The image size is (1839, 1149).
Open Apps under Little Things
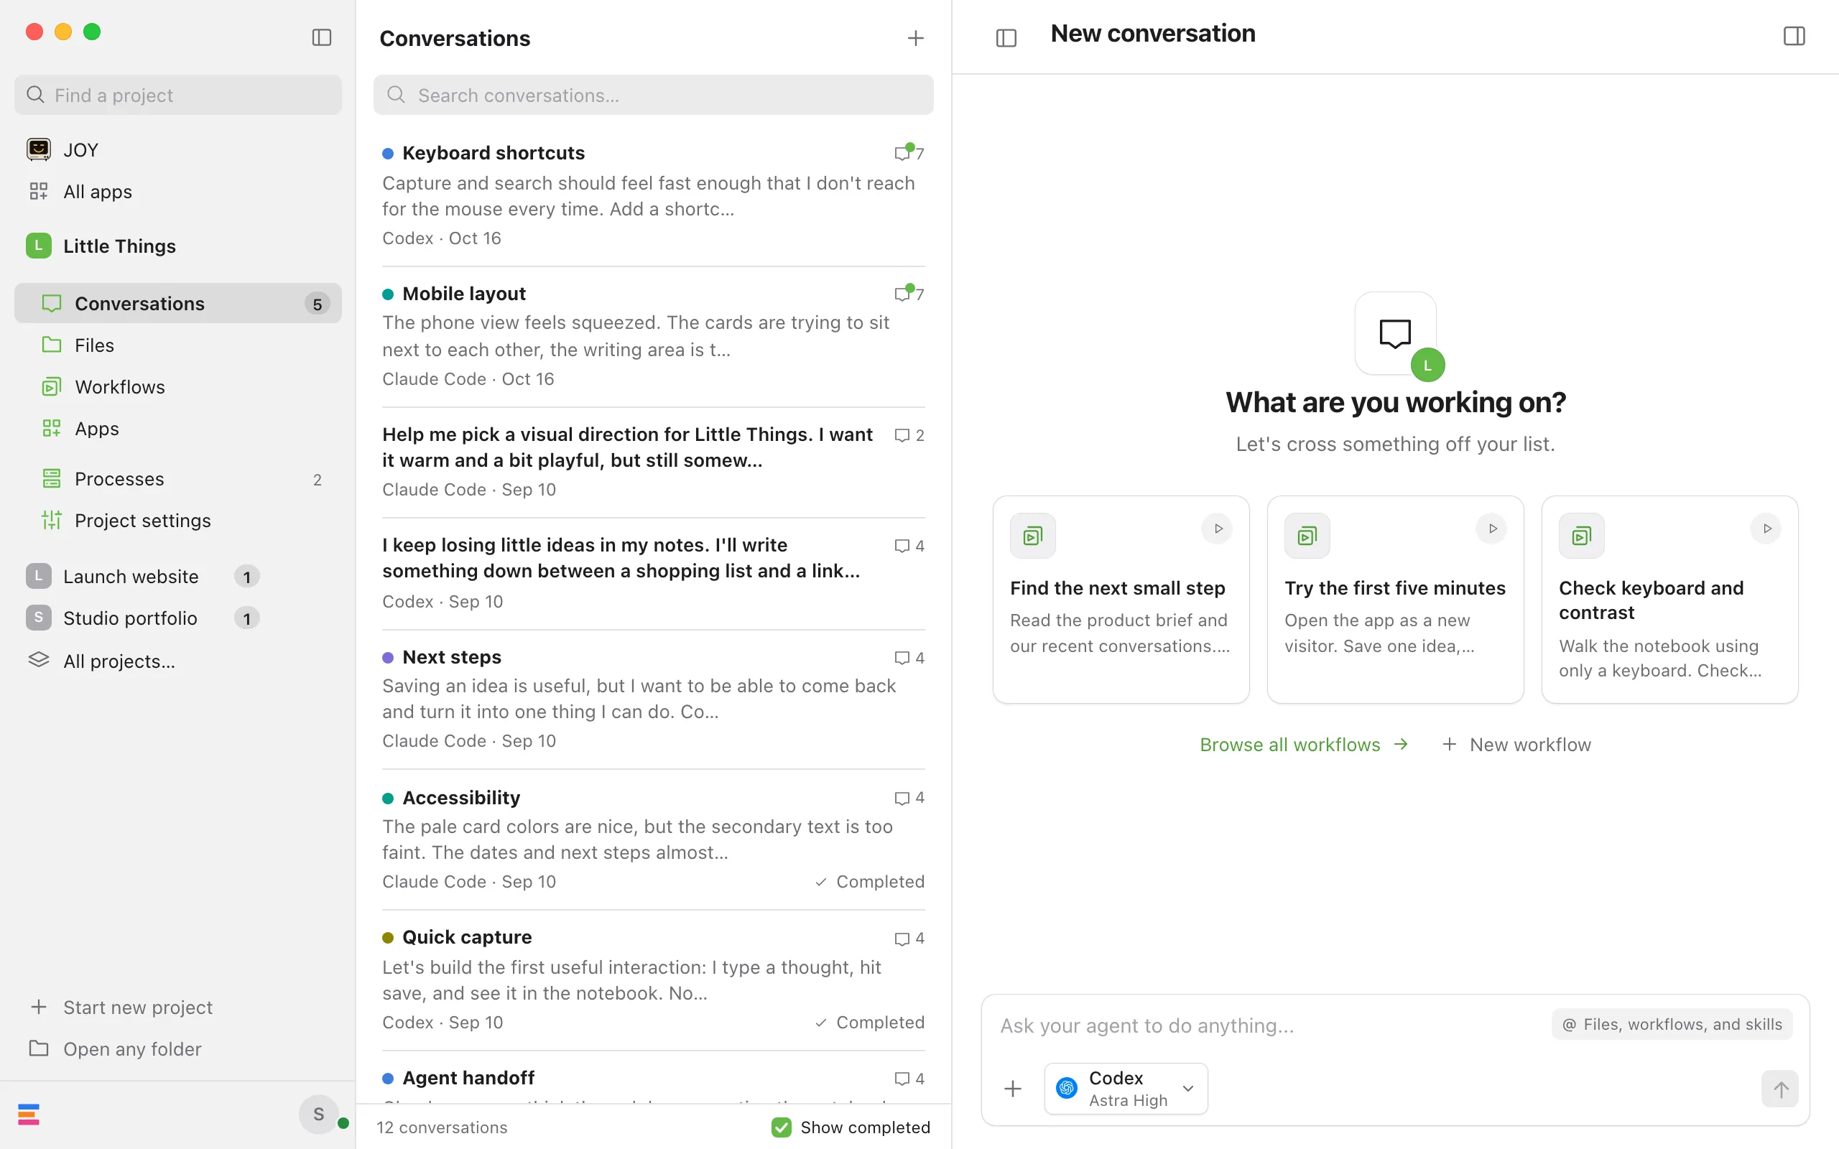tap(178, 429)
